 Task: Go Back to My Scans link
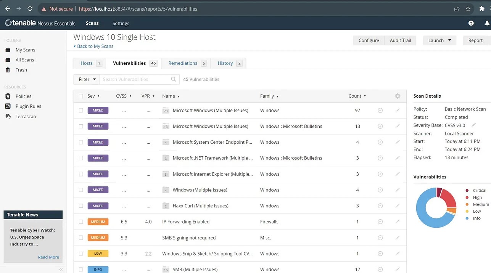point(93,46)
